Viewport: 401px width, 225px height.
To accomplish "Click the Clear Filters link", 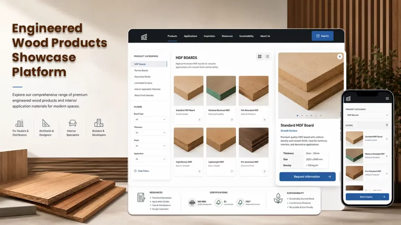I will (x=141, y=171).
